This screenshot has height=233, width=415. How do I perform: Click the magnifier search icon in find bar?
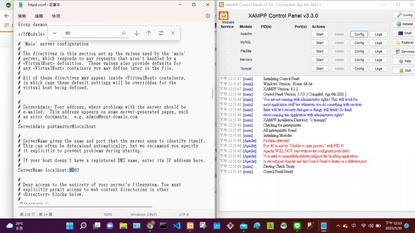point(124,33)
